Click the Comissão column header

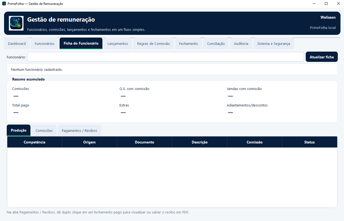coord(254,142)
